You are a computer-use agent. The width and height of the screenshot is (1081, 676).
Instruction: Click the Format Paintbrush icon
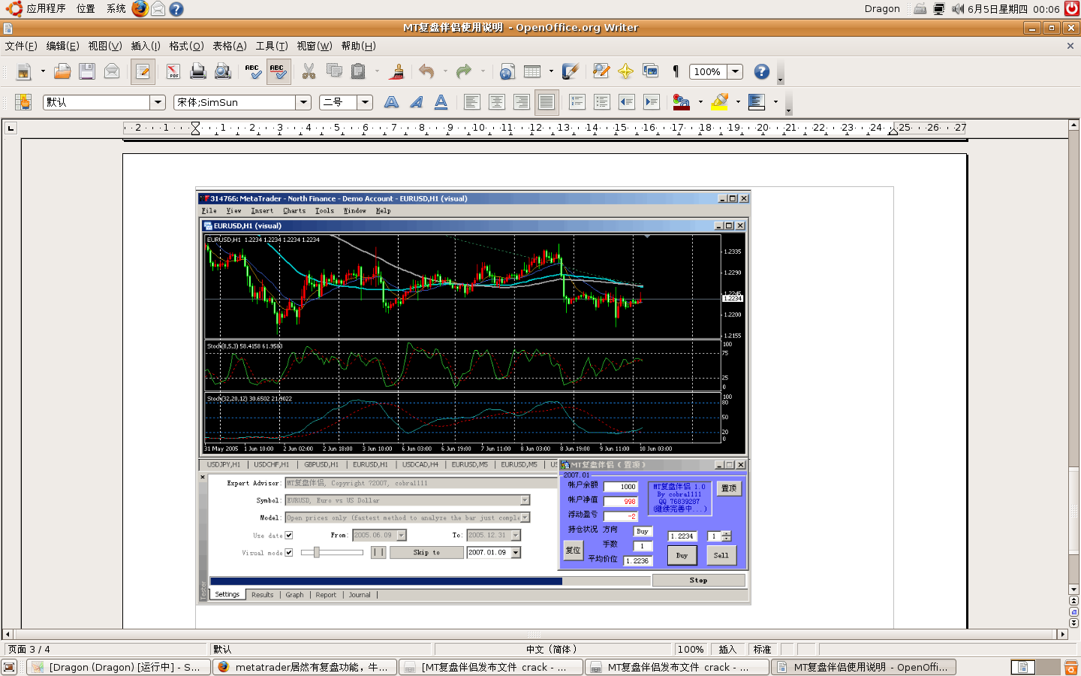[397, 71]
